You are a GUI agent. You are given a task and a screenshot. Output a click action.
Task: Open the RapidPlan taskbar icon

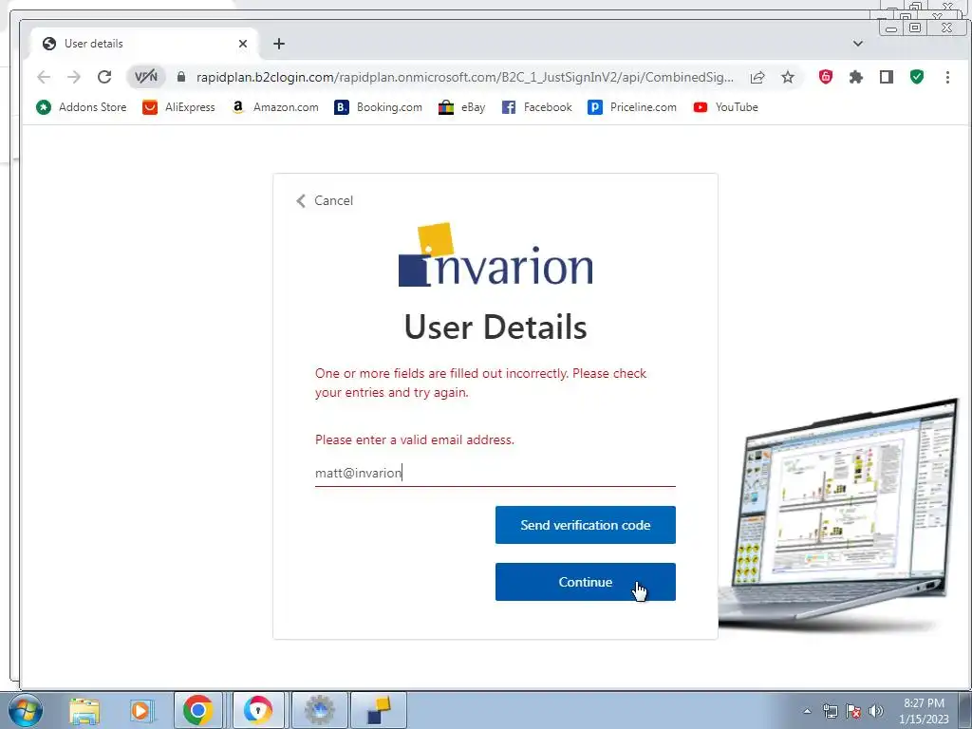379,710
